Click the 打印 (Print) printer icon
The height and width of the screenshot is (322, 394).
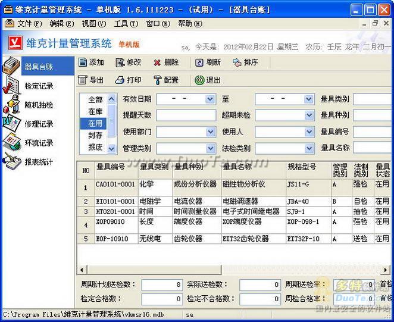[x=120, y=80]
